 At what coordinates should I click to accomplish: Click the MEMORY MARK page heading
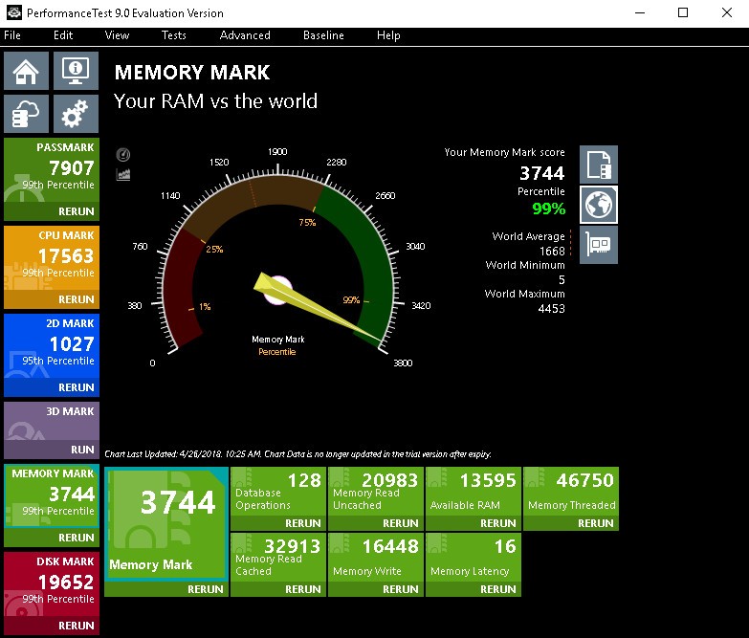(192, 73)
